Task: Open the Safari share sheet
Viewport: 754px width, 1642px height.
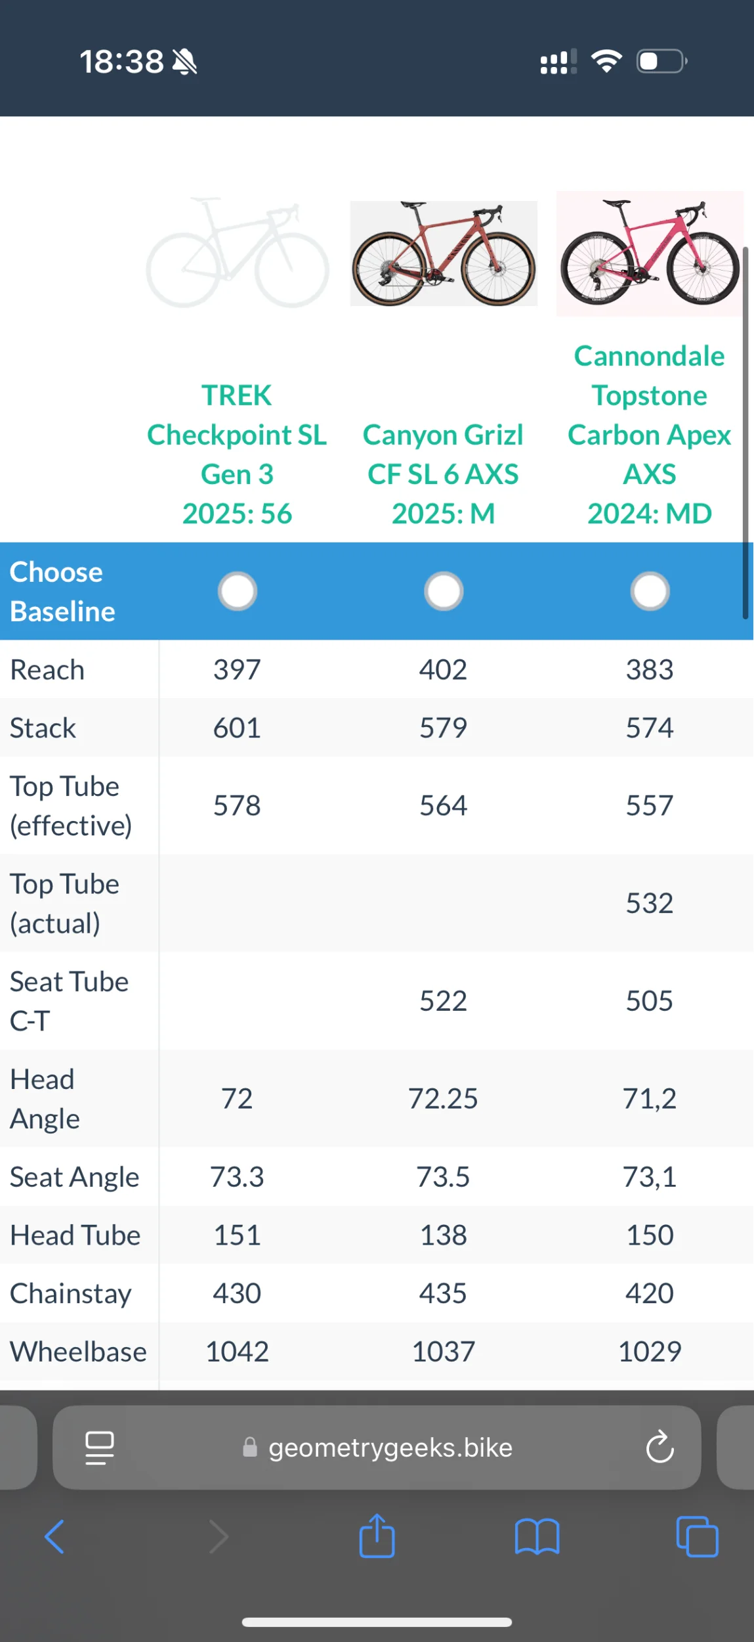Action: click(377, 1536)
